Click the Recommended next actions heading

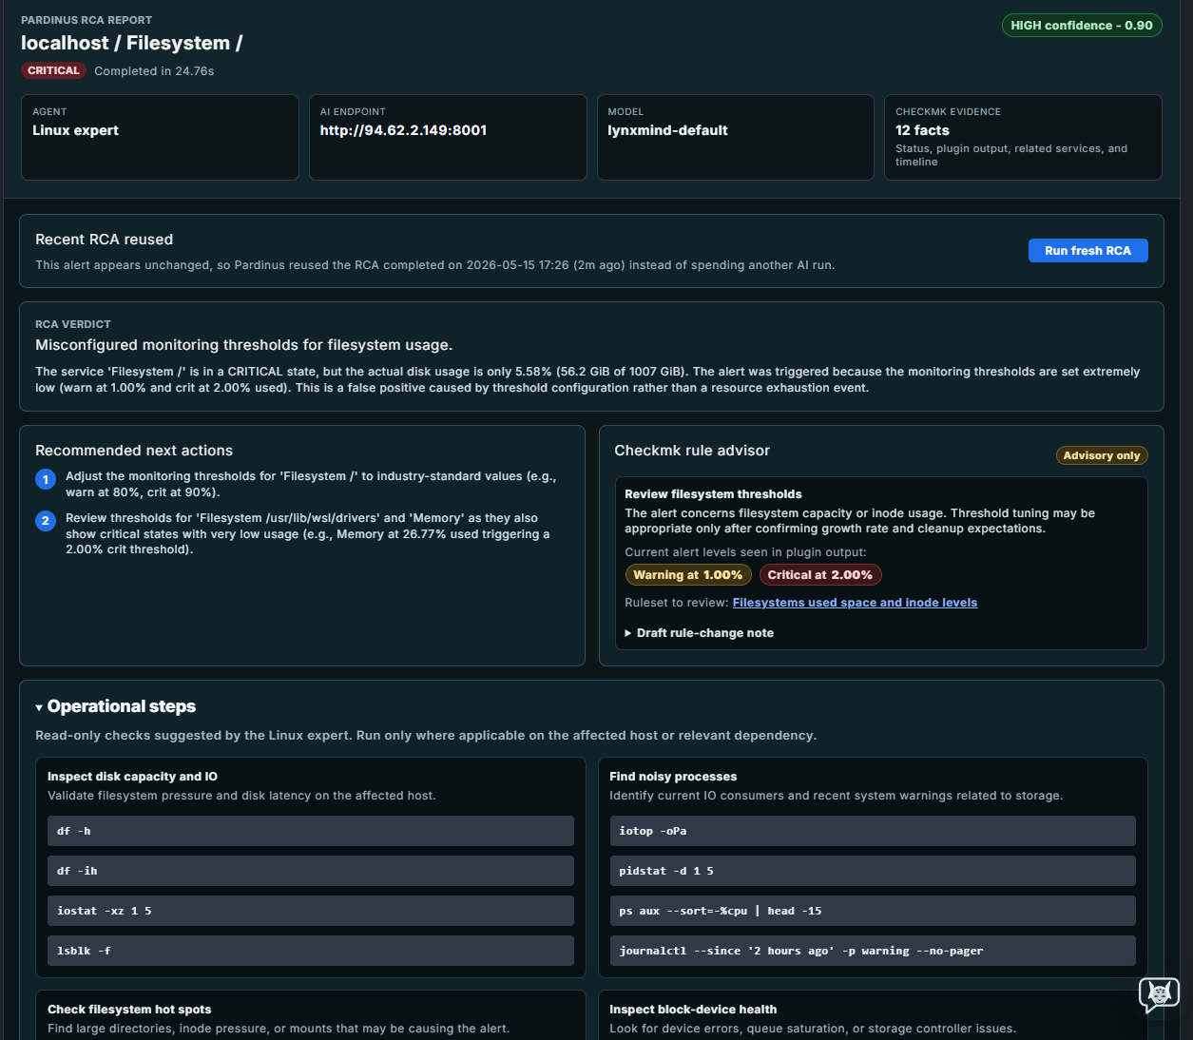pos(134,451)
